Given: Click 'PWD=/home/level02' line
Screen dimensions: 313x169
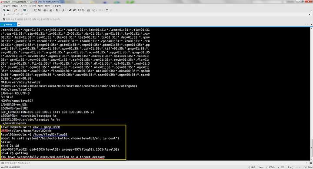Looking at the screenshot, I should coord(16,89).
